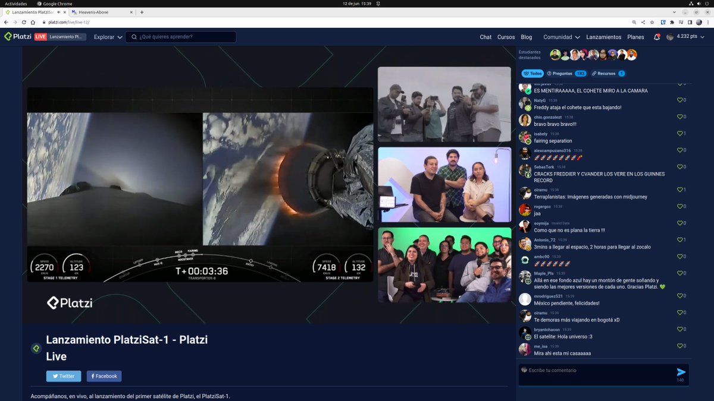The image size is (714, 401).
Task: Open the browser zoom magnifier icon
Action: point(635,22)
